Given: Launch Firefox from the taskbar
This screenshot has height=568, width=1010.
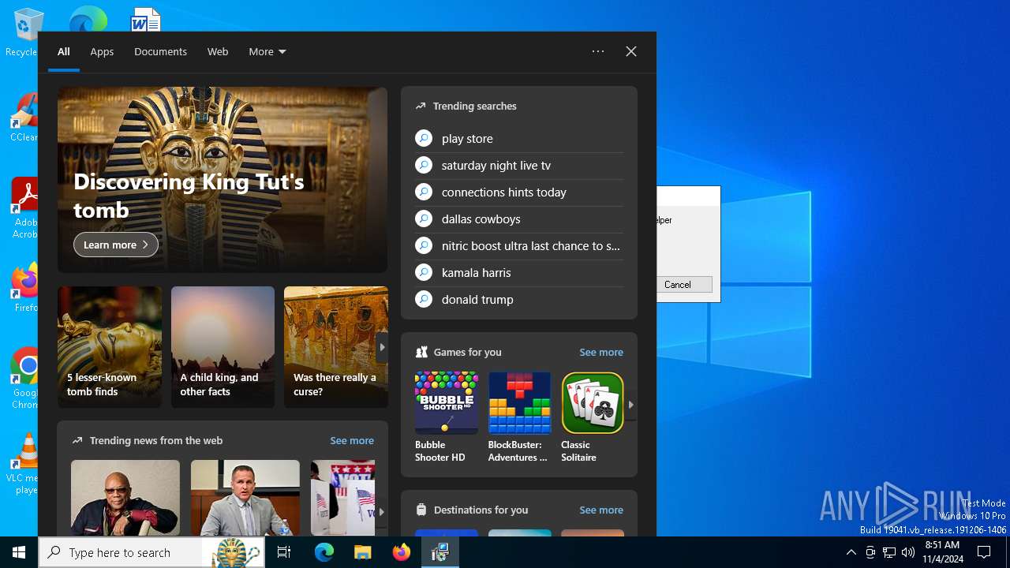Looking at the screenshot, I should pyautogui.click(x=402, y=552).
